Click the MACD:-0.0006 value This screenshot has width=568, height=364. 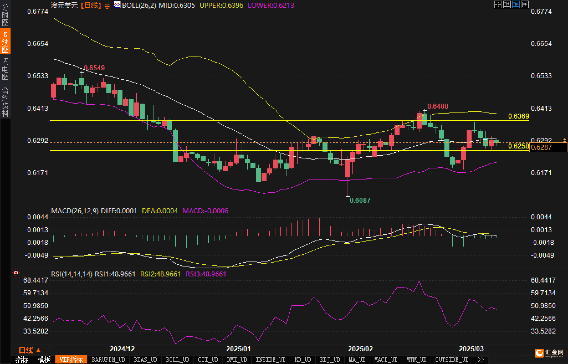pos(205,211)
